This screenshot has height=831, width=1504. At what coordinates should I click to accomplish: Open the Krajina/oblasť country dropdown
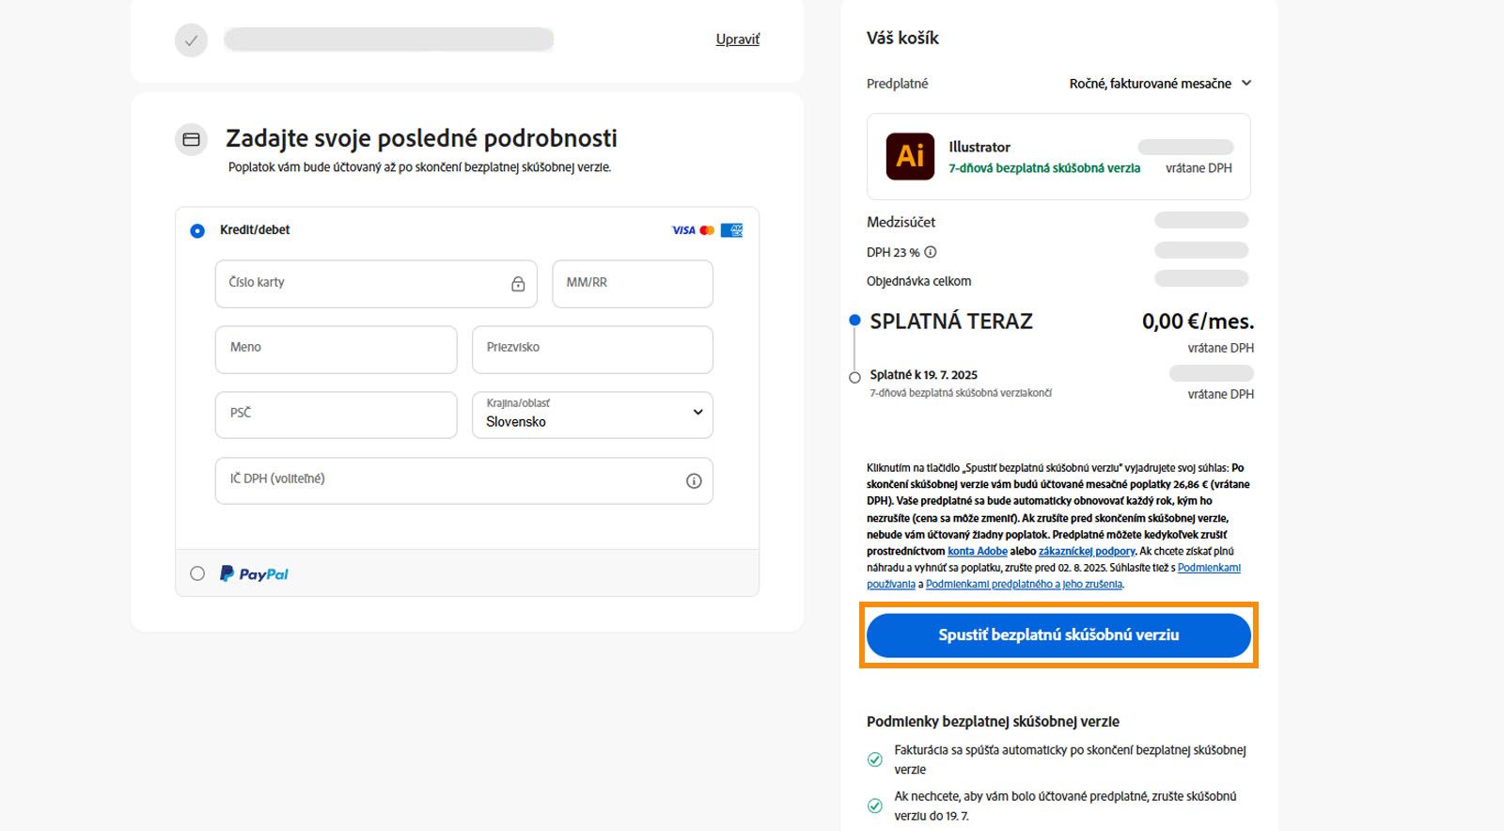click(592, 415)
